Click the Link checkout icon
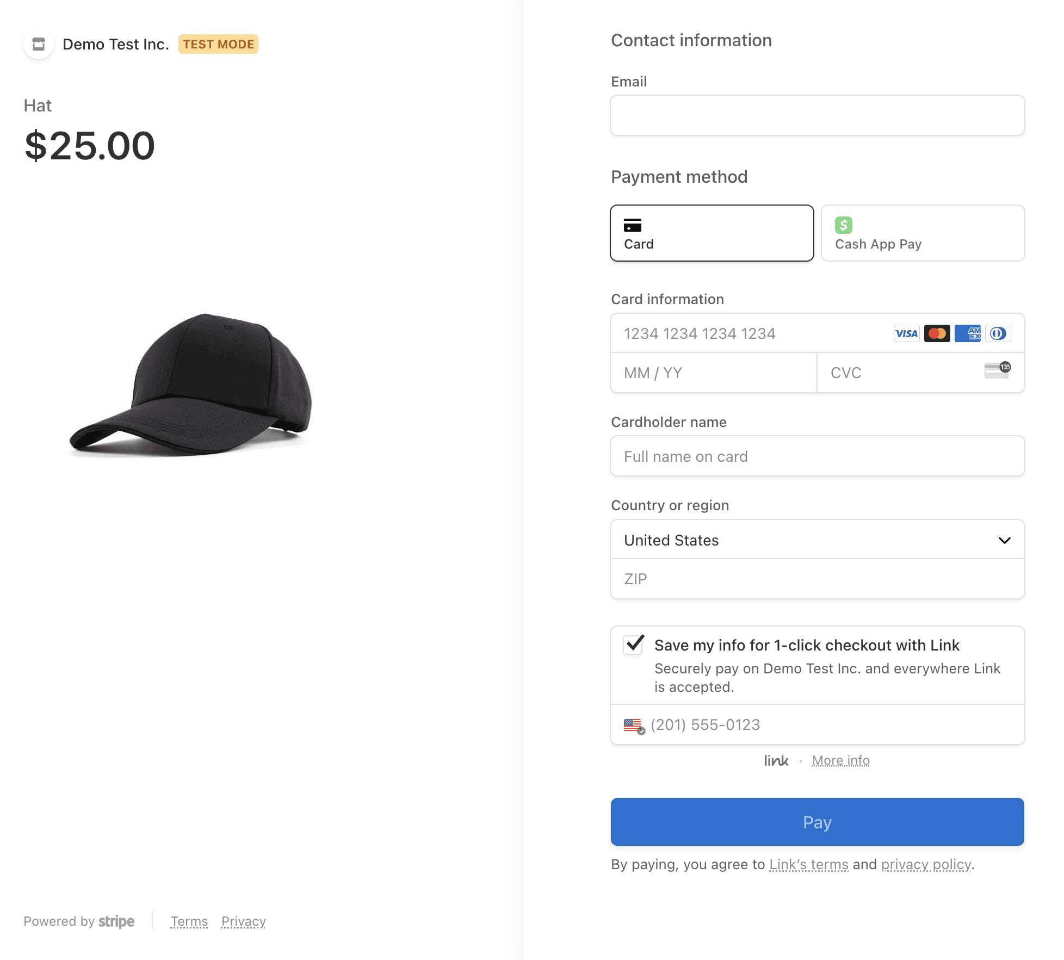 [x=777, y=760]
